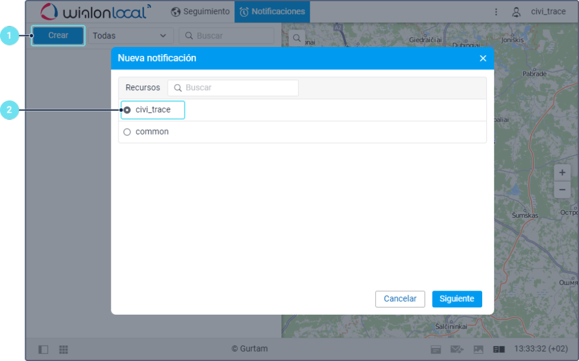Click the card-style icon in bottom bar
This screenshot has width=579, height=361.
tap(435, 350)
